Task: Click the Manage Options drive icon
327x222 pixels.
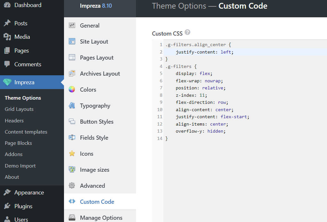Action: click(72, 218)
